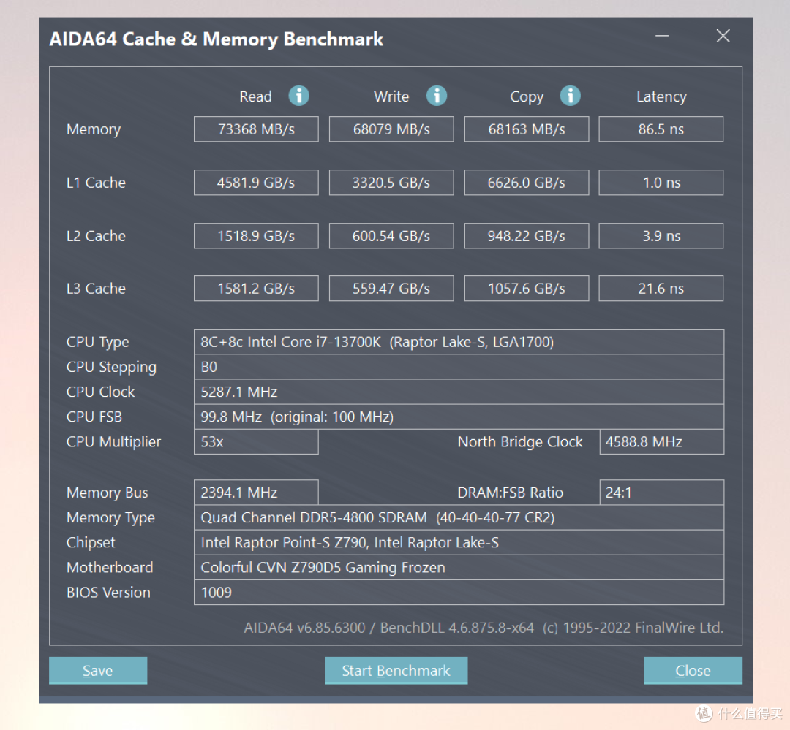This screenshot has width=790, height=730.
Task: Click L2 Cache Latency 3.9 ns
Action: [x=661, y=235]
